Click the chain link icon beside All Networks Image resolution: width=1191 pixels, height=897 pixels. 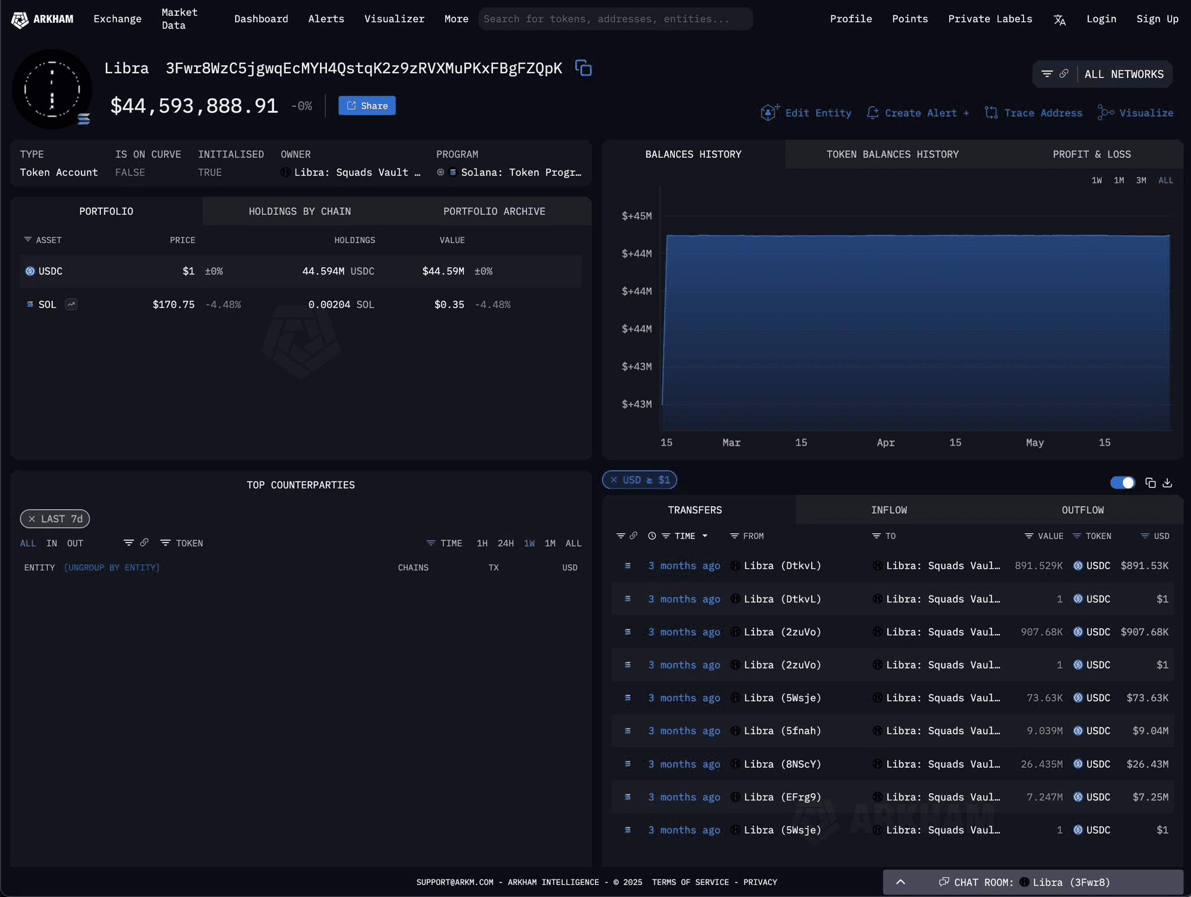coord(1064,74)
